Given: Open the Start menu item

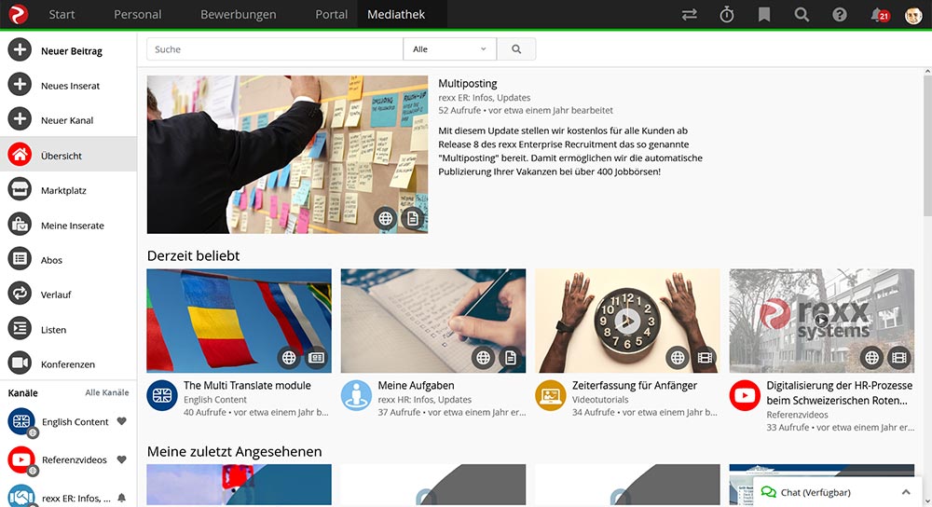Looking at the screenshot, I should 62,14.
